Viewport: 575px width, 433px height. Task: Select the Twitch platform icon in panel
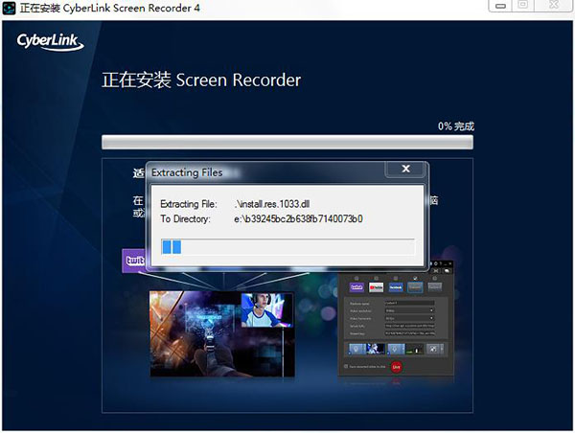coord(356,286)
